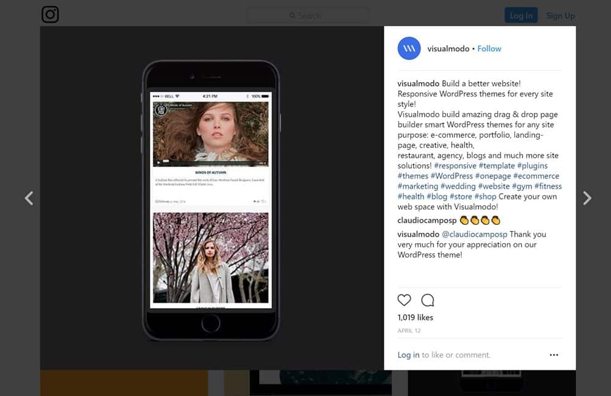Open the #website hashtag
The height and width of the screenshot is (396, 611).
coord(494,186)
